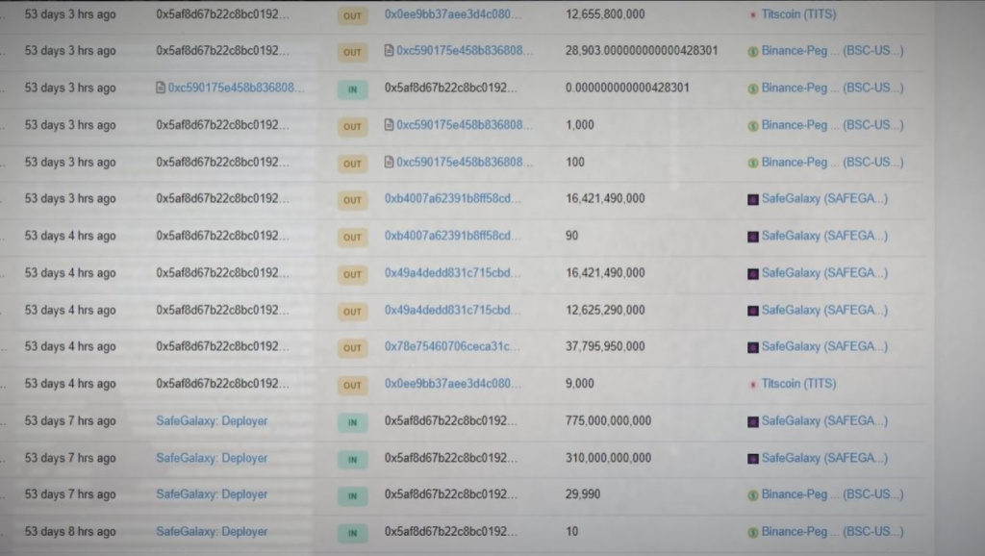Click OUT badge in 37,795,950,000 row
Screen dimensions: 985x556
(x=352, y=348)
